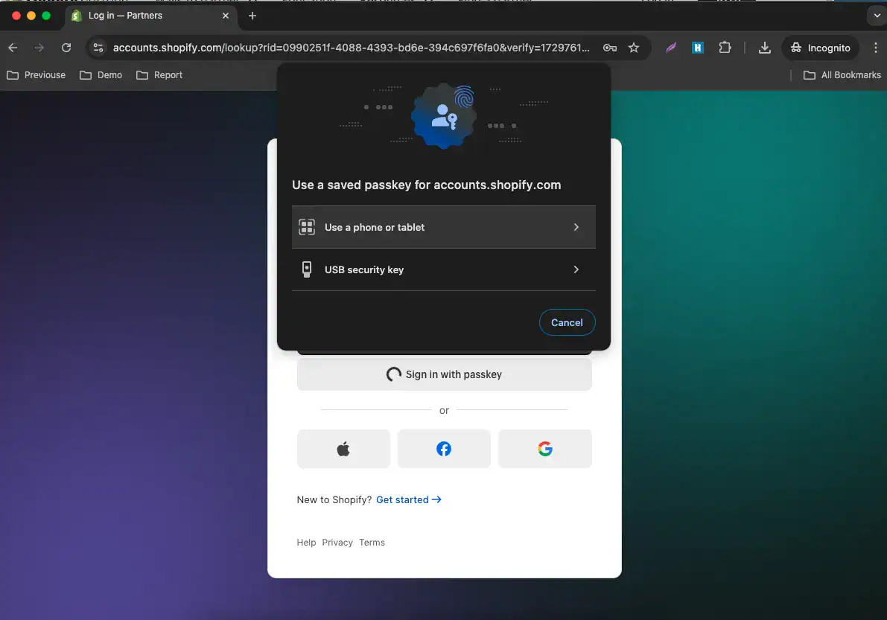Image resolution: width=887 pixels, height=620 pixels.
Task: Bookmark this page with the star icon
Action: tap(634, 48)
